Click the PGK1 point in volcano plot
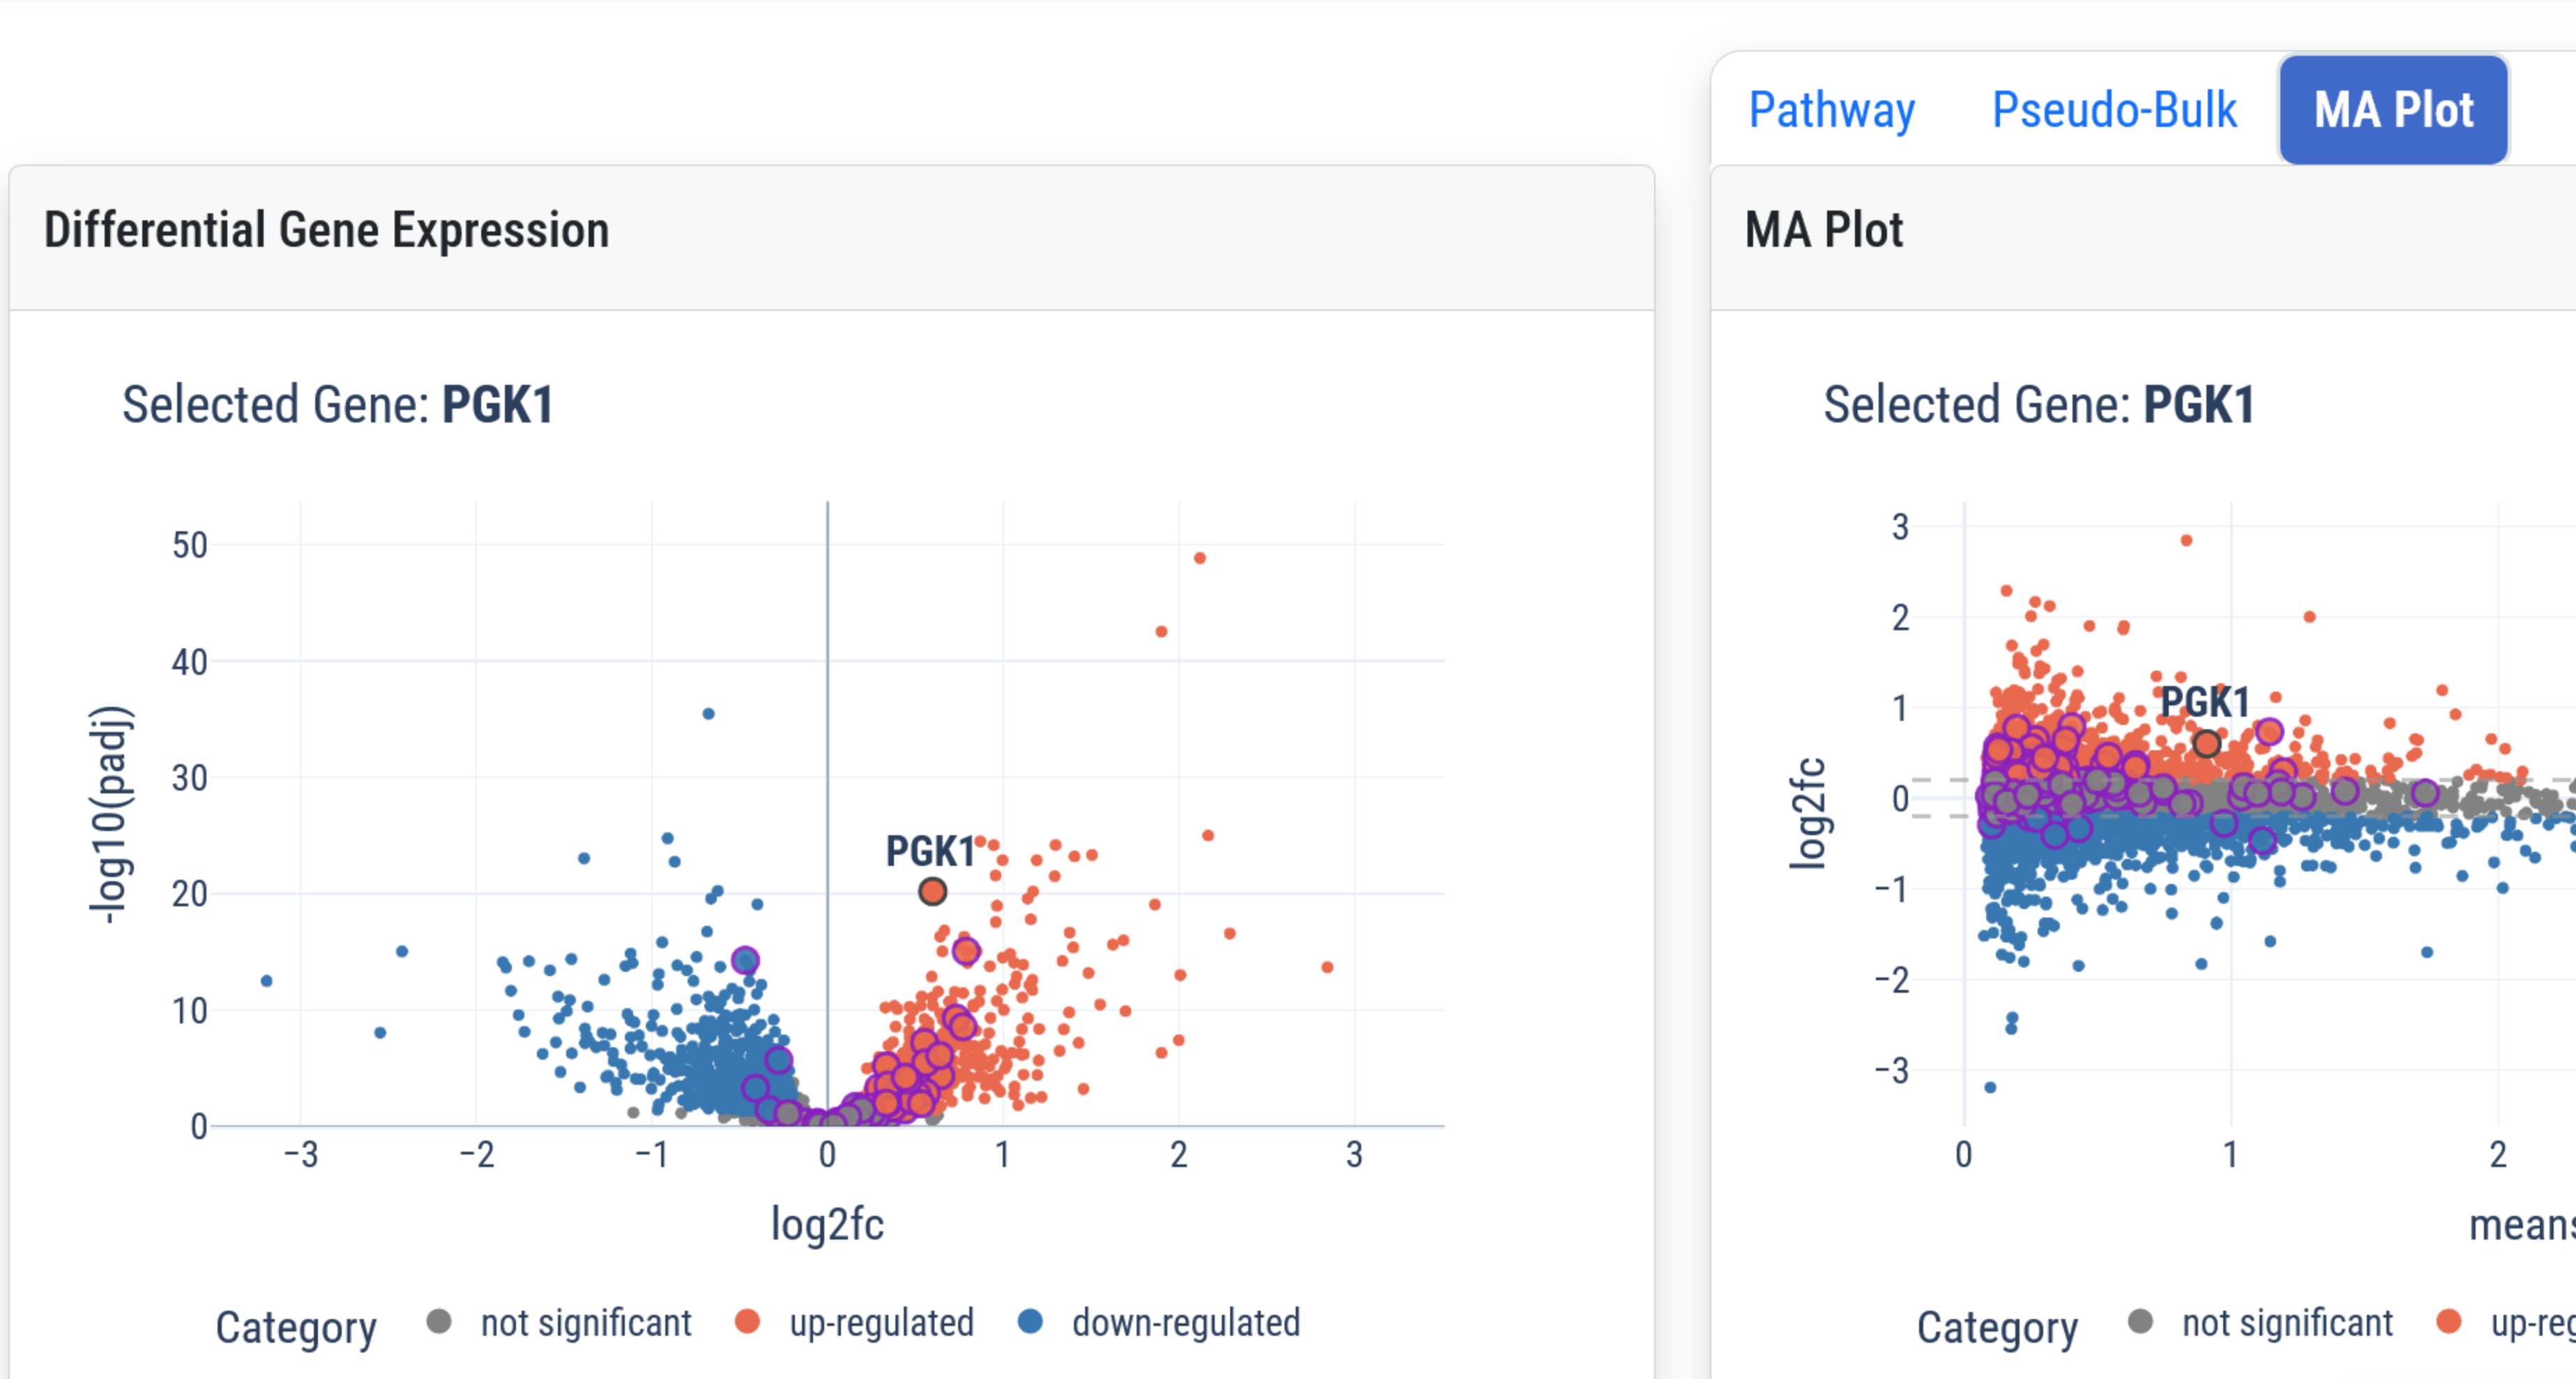Image resolution: width=2576 pixels, height=1379 pixels. click(932, 891)
